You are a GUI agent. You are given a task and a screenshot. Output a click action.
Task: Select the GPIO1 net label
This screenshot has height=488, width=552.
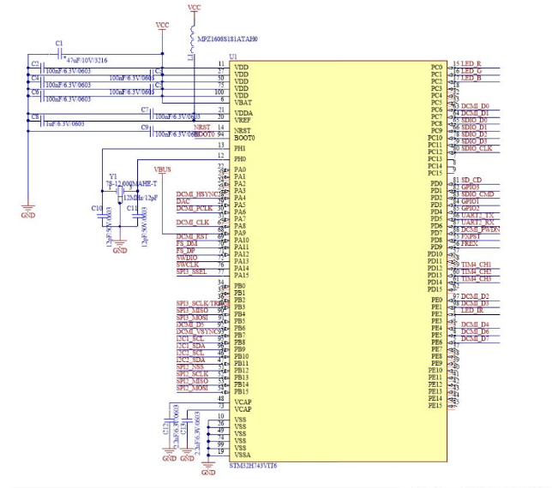[471, 201]
